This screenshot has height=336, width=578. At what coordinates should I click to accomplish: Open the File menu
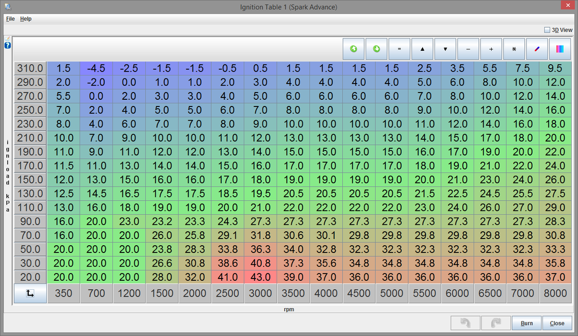click(10, 19)
